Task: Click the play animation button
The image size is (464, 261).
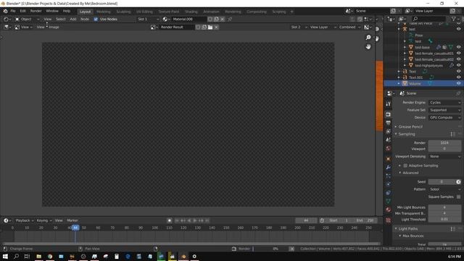Action: click(x=195, y=220)
